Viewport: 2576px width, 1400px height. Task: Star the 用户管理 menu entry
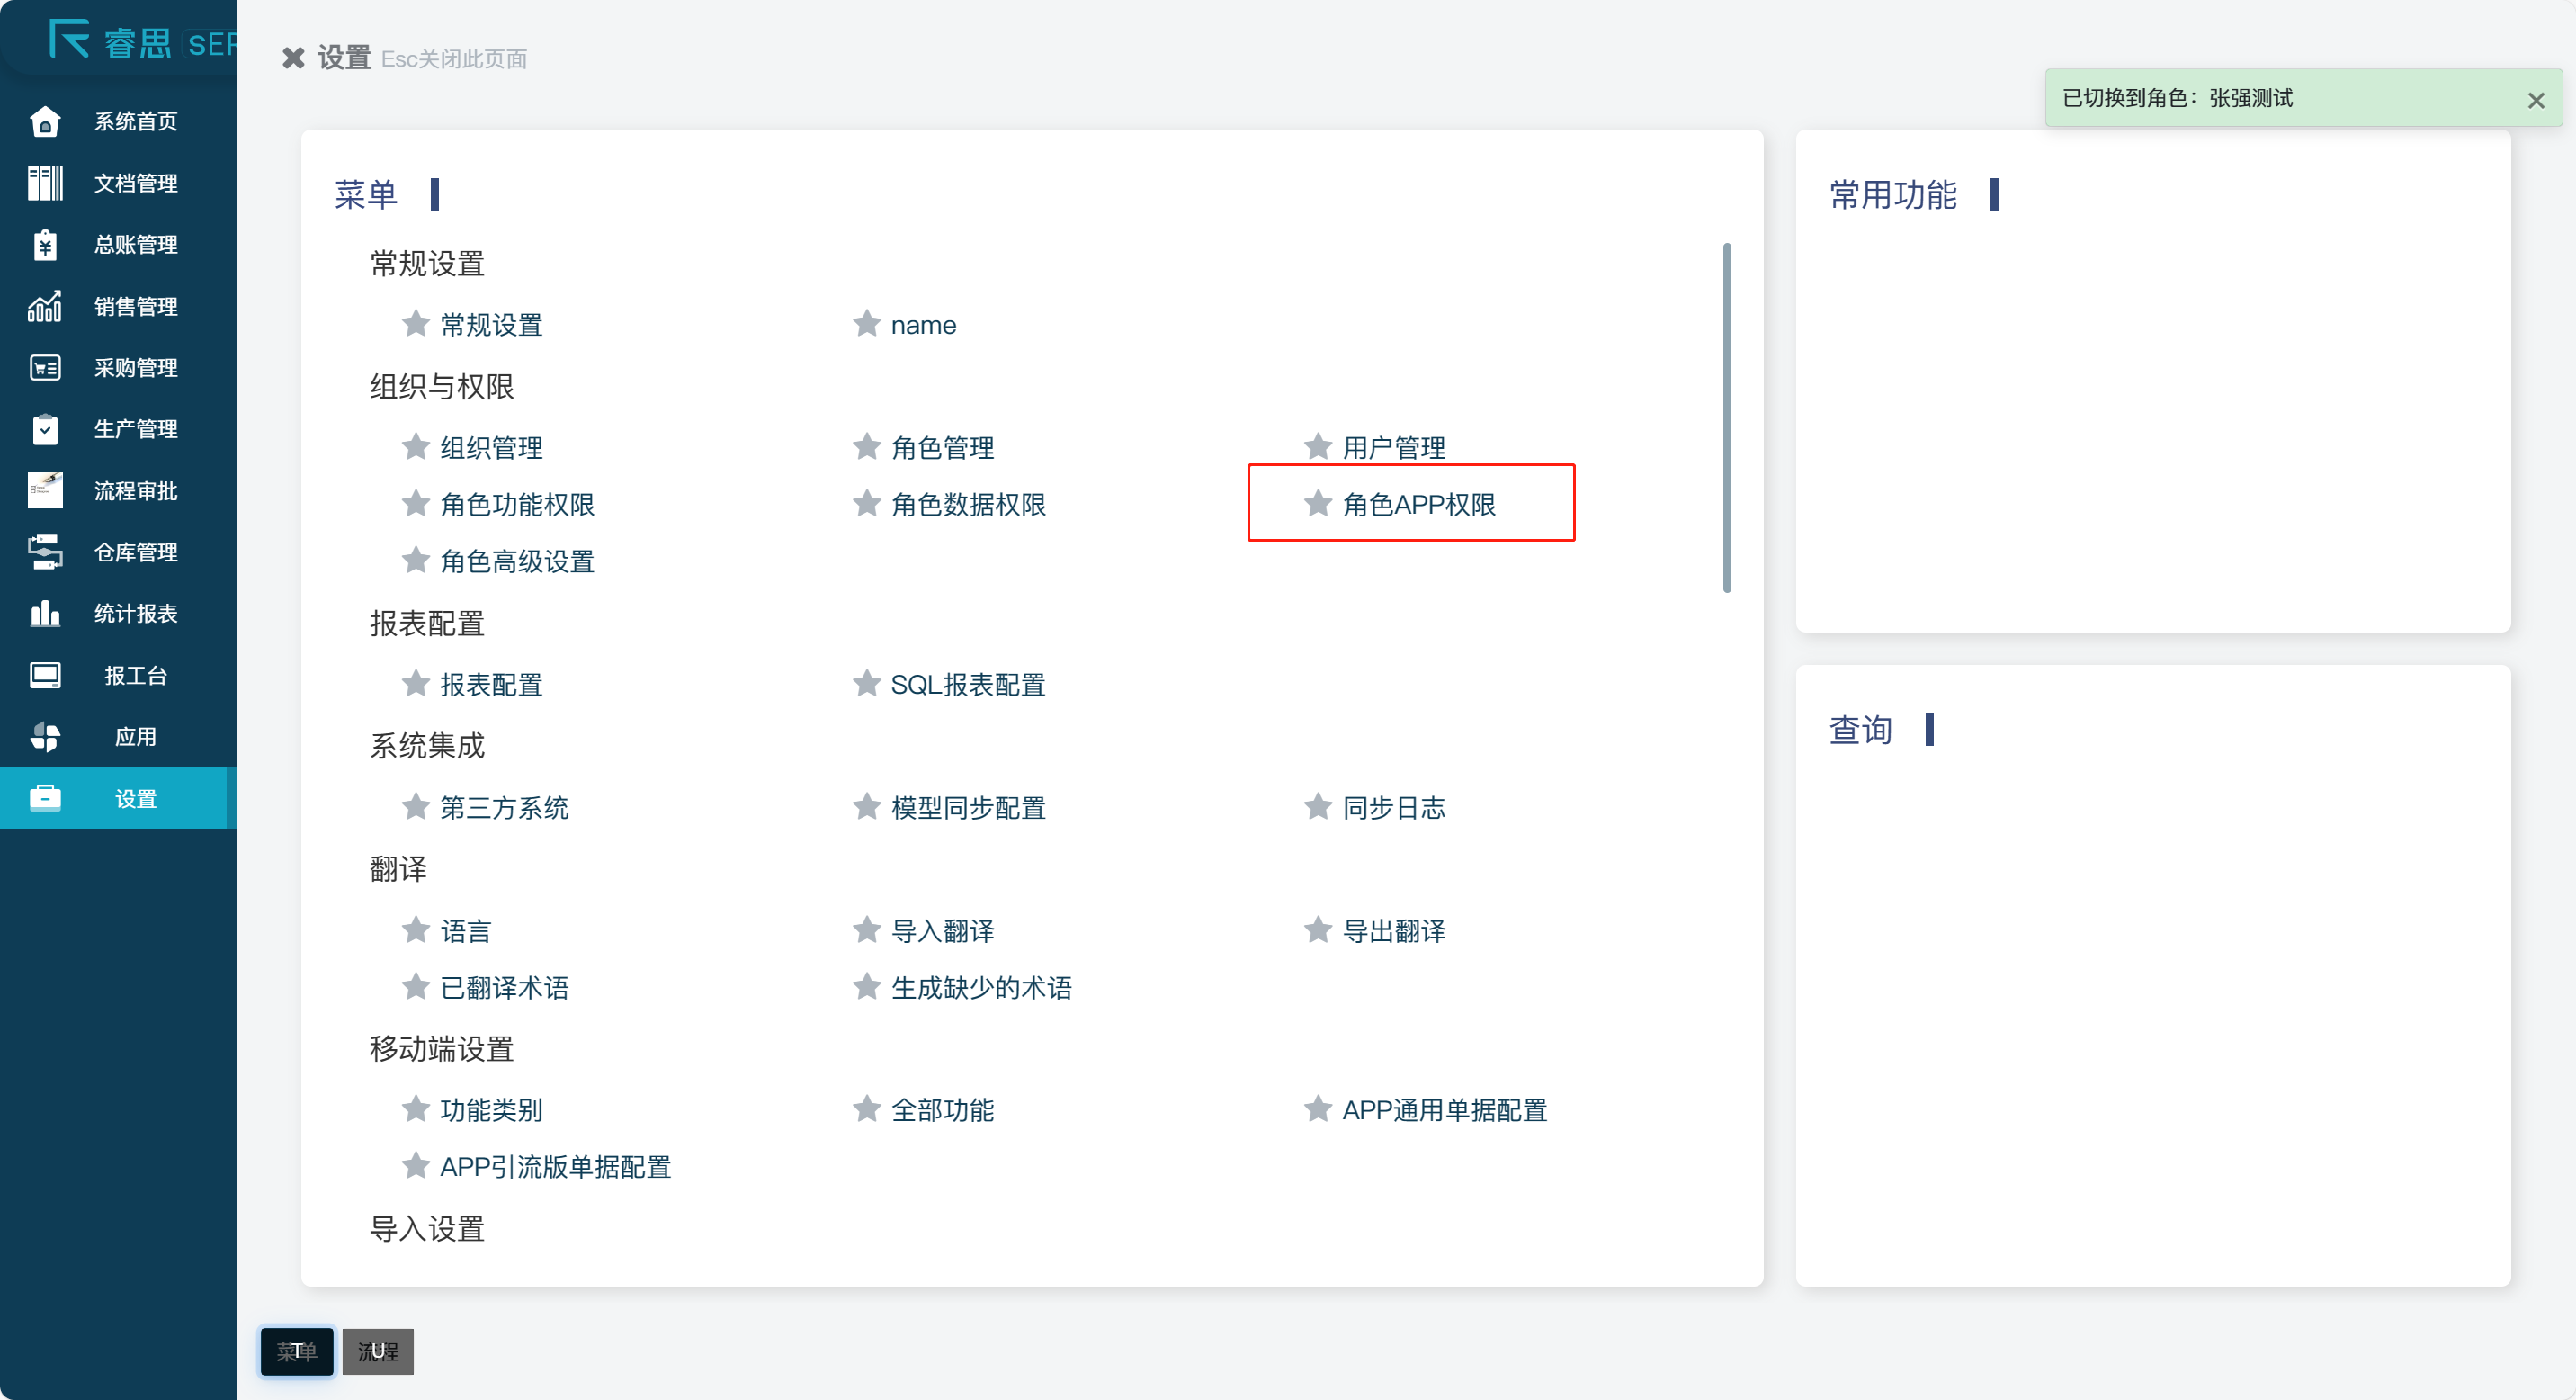tap(1317, 447)
